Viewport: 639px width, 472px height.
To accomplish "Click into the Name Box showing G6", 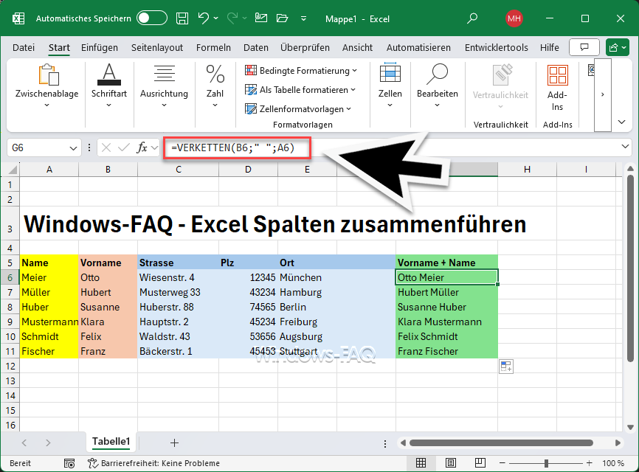I will pos(38,147).
